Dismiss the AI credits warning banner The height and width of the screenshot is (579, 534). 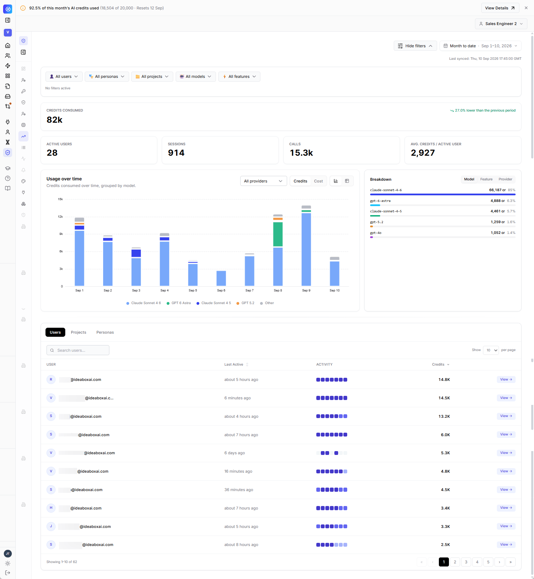[x=526, y=8]
